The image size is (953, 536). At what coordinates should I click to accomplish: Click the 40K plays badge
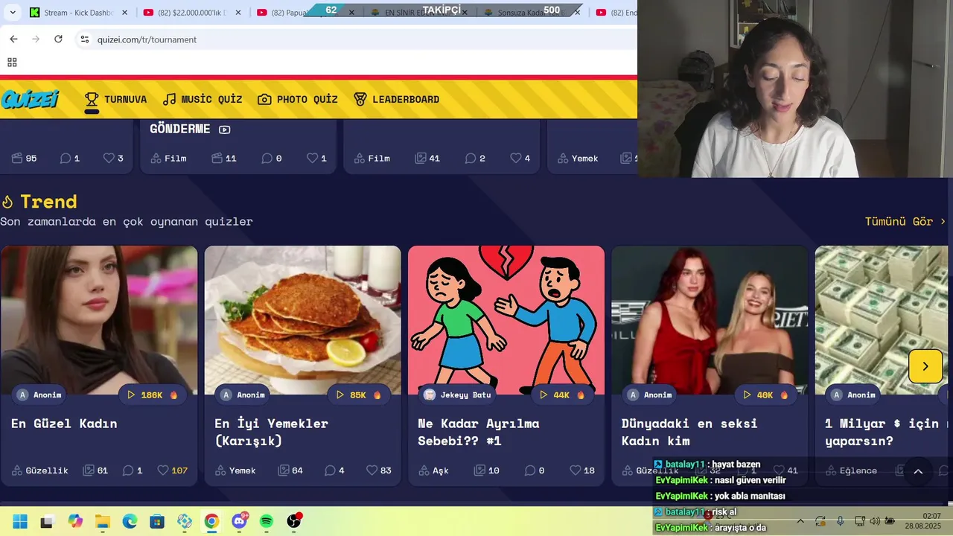(x=765, y=395)
